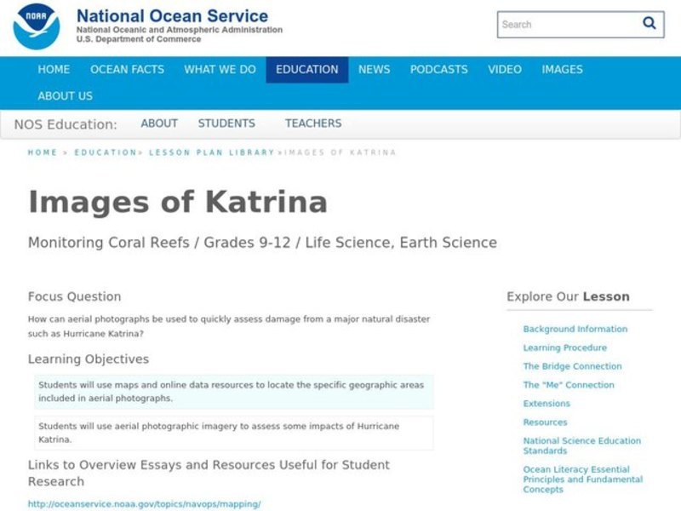The width and height of the screenshot is (681, 511).
Task: Go to the PODCASTS page
Action: 438,70
